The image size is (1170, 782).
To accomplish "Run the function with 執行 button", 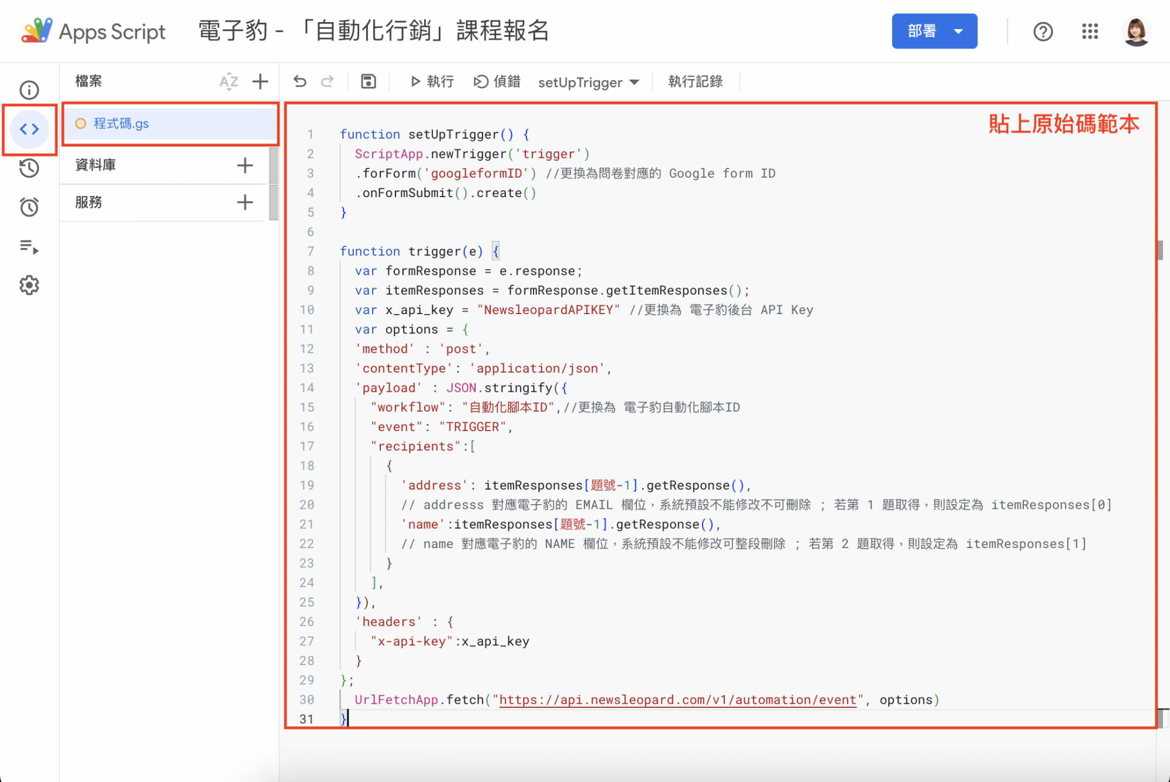I will pyautogui.click(x=432, y=81).
